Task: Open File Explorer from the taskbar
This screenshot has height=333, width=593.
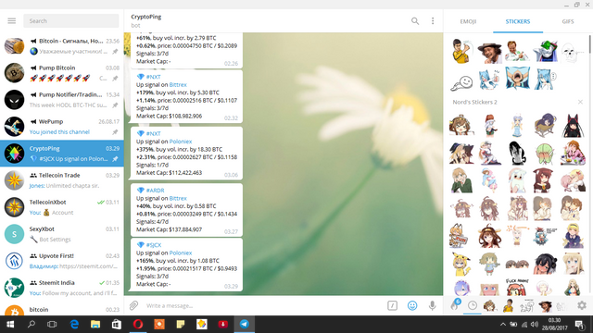Action: click(95, 325)
